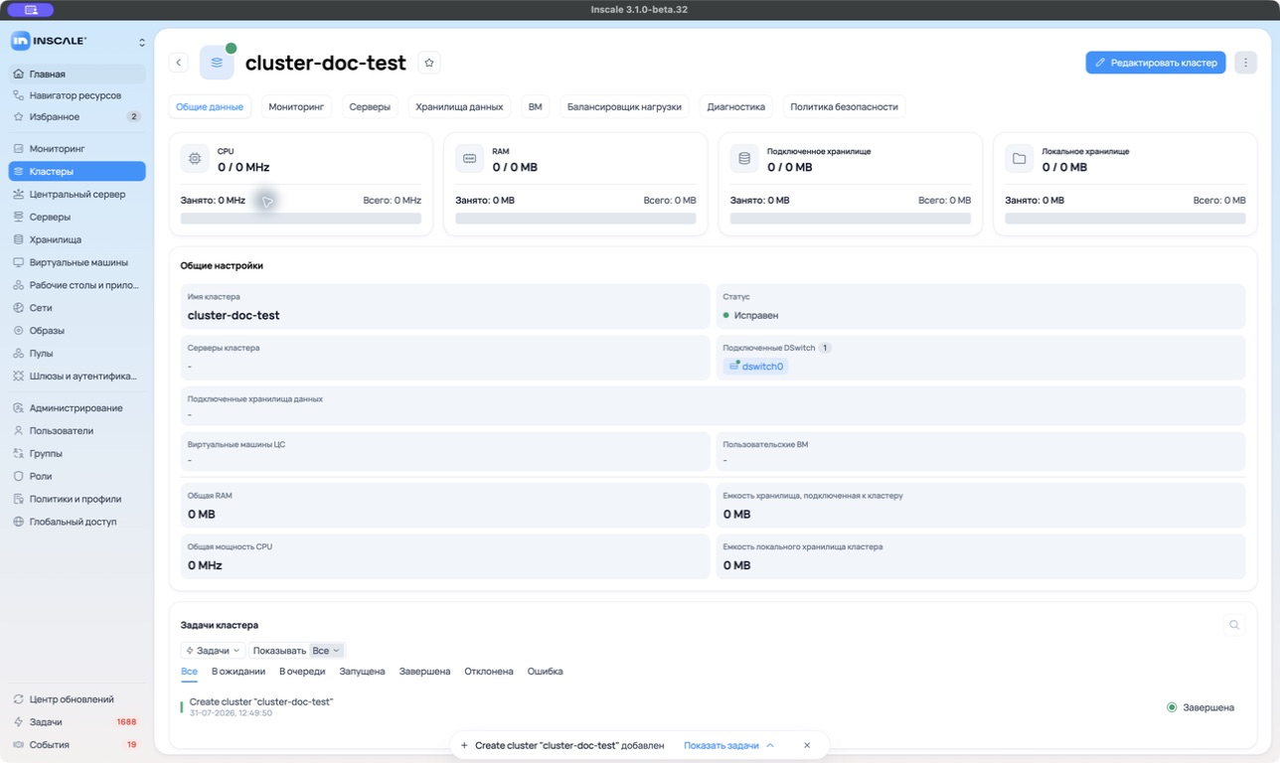Open the Политика безопасности tab
The height and width of the screenshot is (763, 1280).
coord(844,106)
